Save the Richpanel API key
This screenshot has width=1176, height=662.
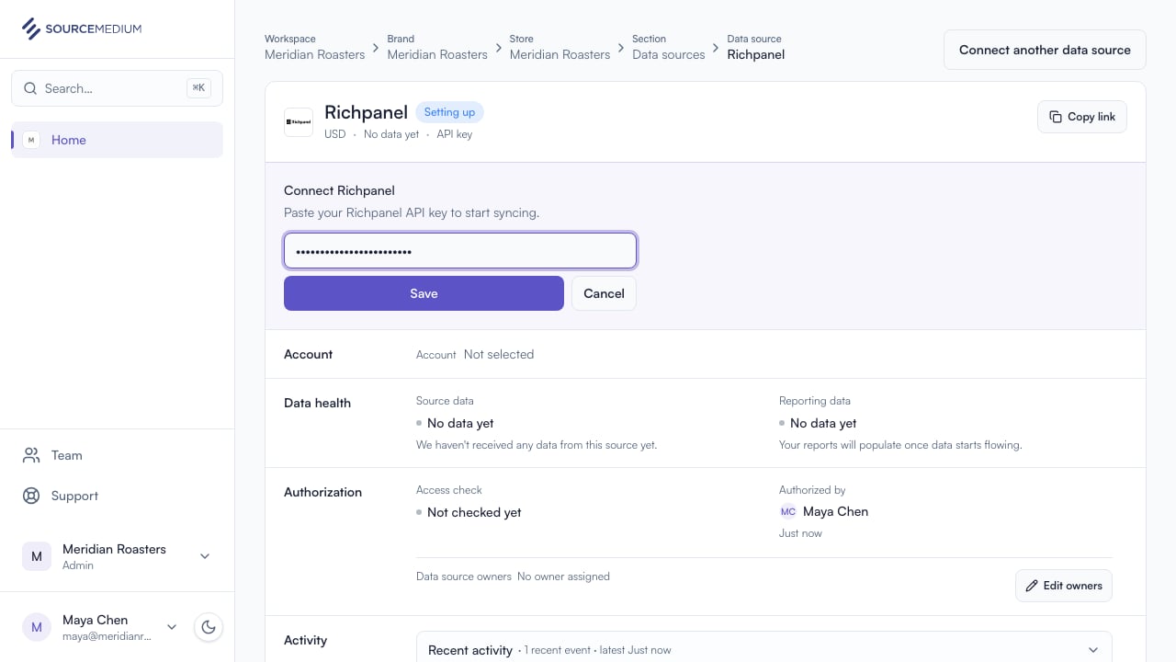424,293
